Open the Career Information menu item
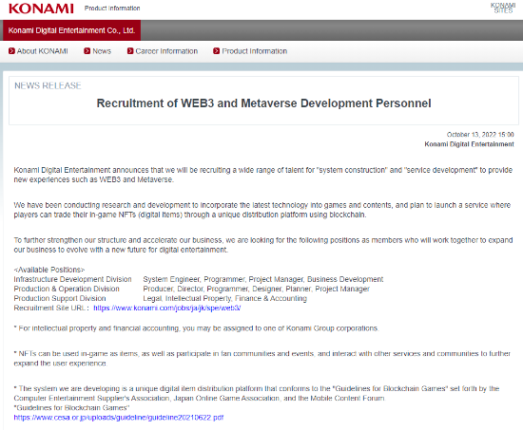The width and height of the screenshot is (523, 430). 166,51
